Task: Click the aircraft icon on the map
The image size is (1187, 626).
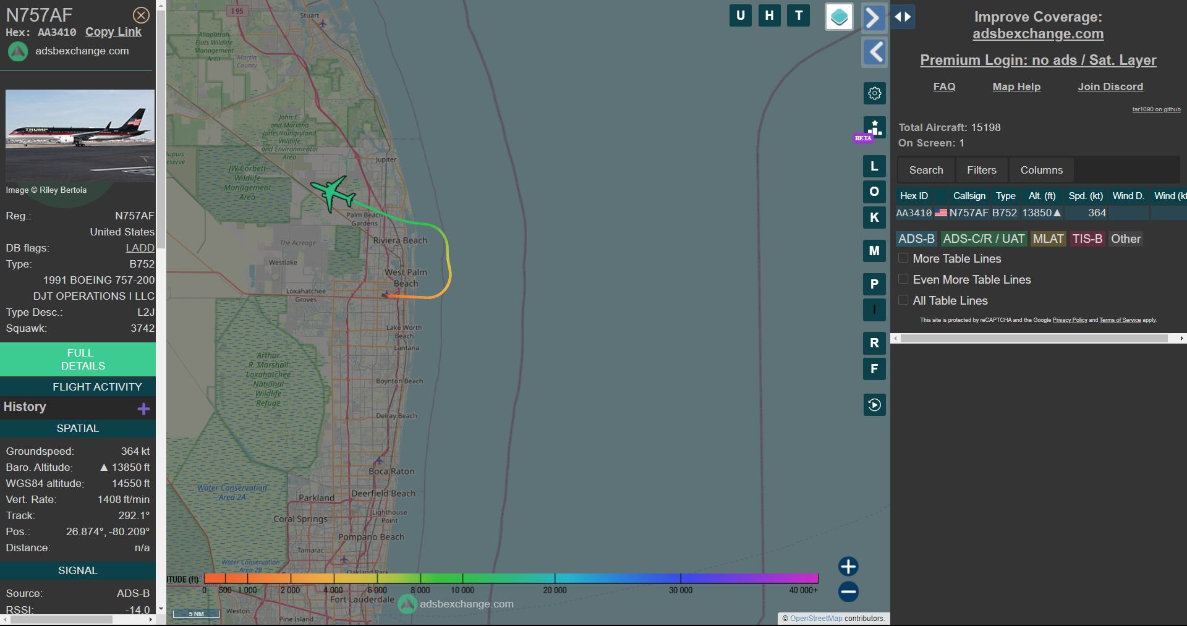Action: point(333,192)
